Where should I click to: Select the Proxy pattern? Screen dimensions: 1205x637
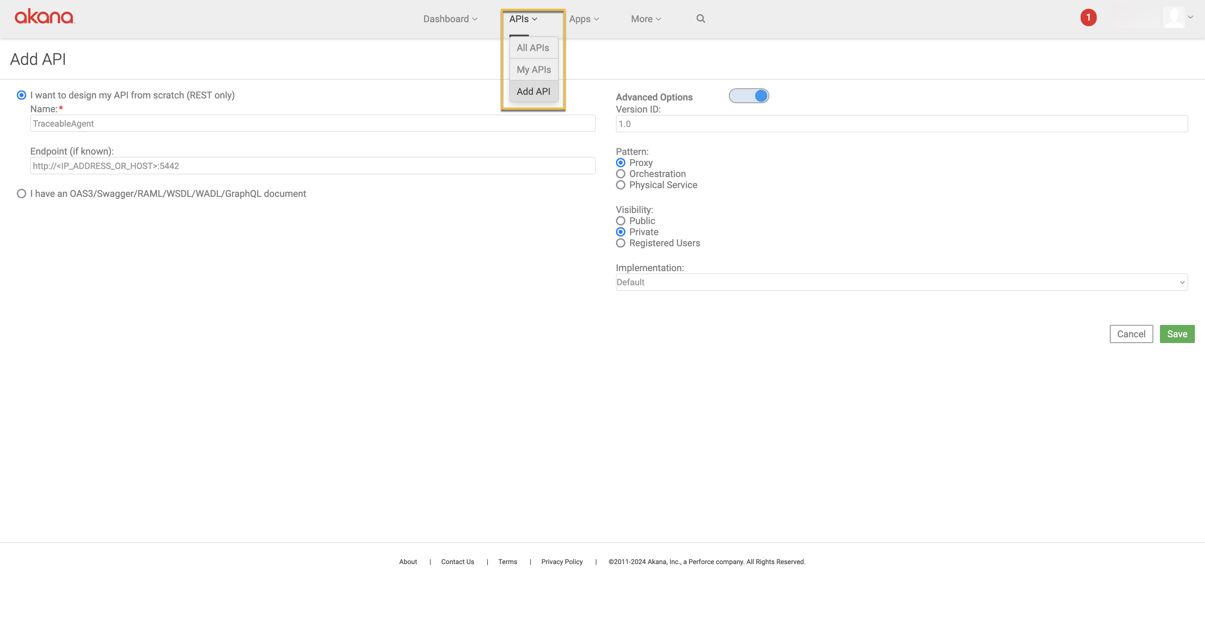(x=620, y=163)
